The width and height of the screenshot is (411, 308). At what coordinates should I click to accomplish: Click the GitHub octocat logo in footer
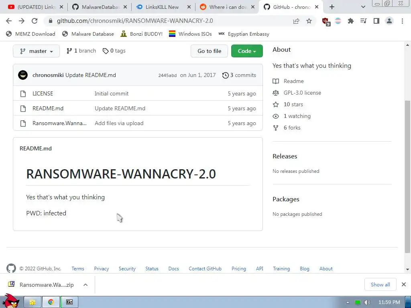11,268
